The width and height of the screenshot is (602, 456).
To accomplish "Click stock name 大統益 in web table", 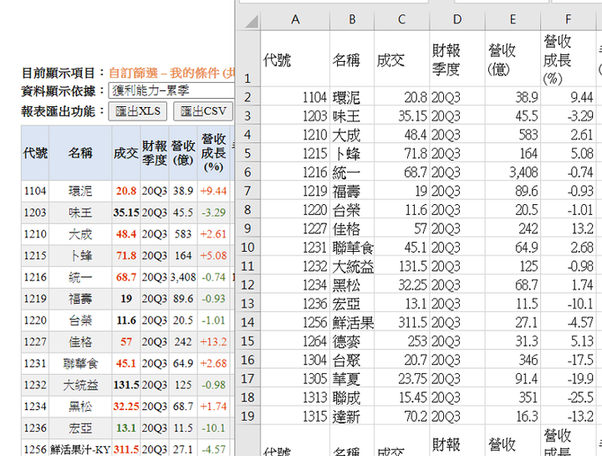I will point(80,385).
